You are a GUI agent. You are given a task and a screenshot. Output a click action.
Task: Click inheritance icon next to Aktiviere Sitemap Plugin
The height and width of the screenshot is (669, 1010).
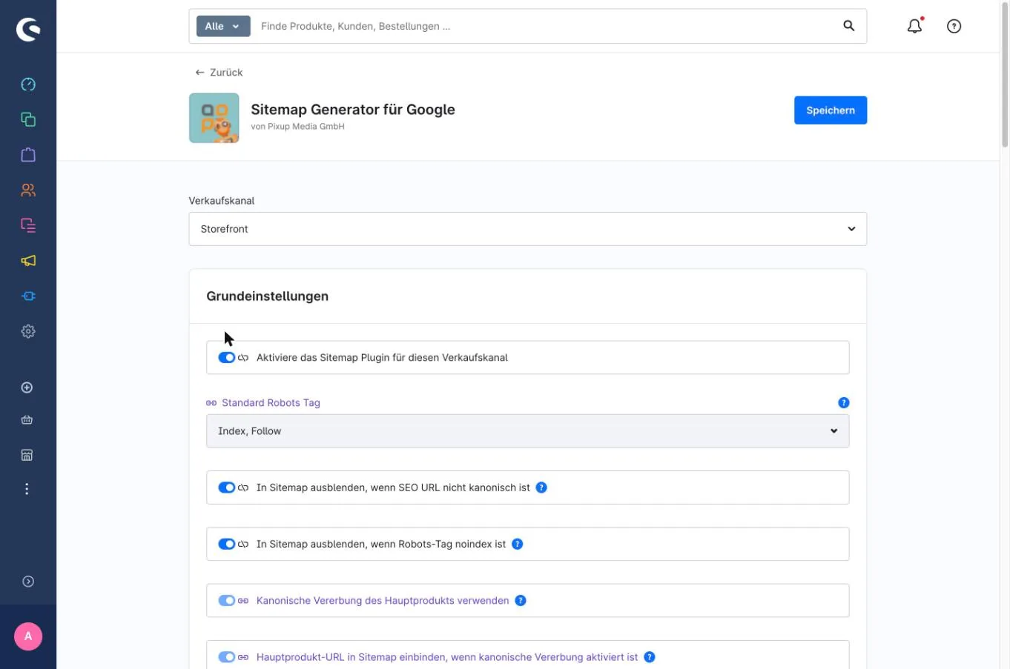243,358
